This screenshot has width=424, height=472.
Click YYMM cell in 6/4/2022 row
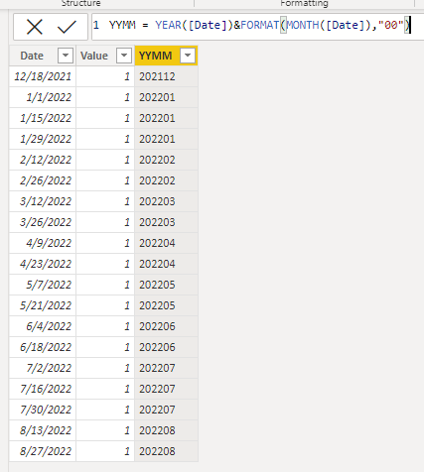click(166, 326)
